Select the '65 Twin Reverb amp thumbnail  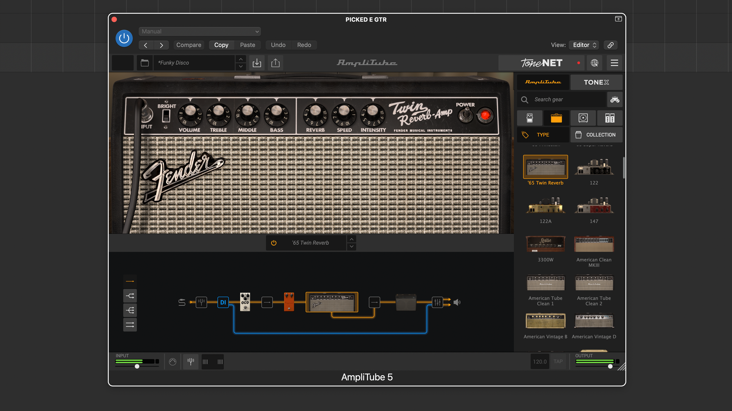click(546, 167)
